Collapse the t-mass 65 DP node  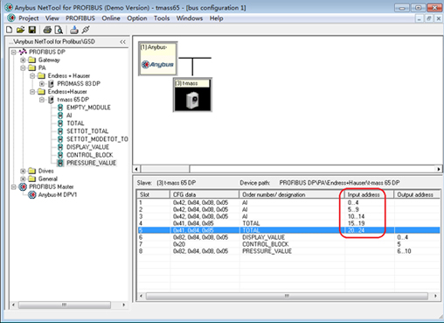[x=42, y=100]
